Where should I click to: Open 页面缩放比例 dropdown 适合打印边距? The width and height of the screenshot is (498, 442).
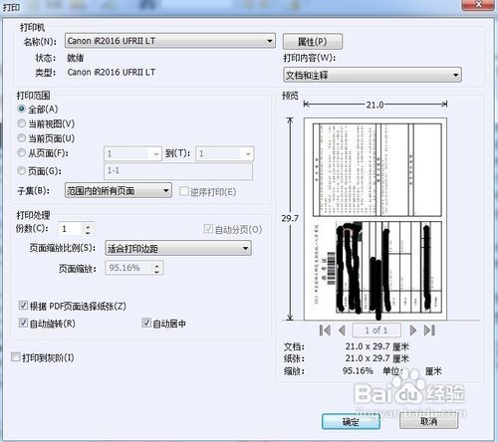click(178, 248)
